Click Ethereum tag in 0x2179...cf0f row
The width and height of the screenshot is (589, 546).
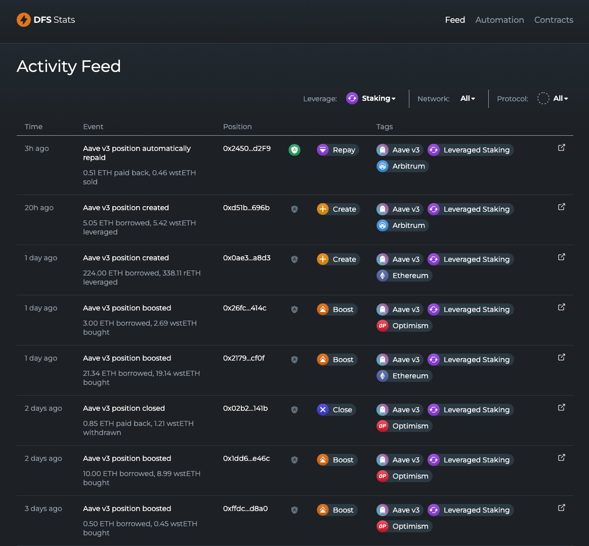404,376
